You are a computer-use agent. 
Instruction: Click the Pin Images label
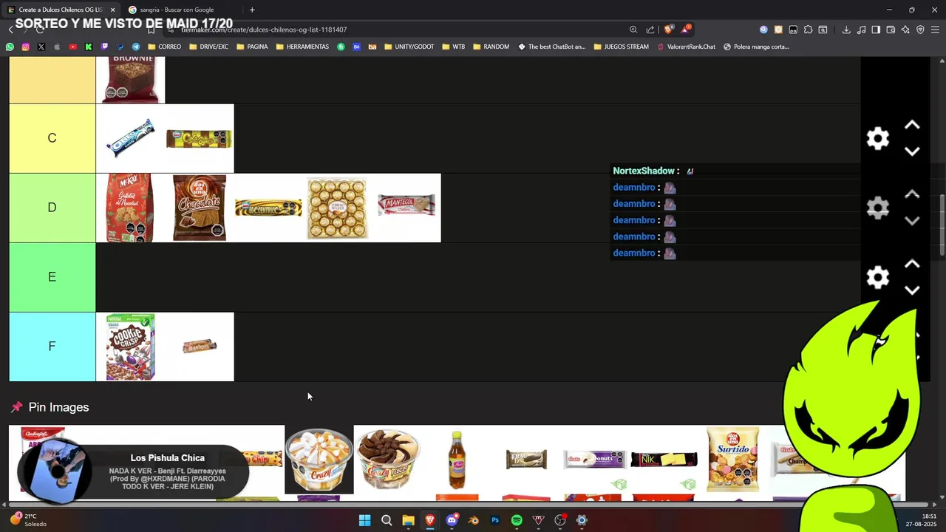[58, 407]
